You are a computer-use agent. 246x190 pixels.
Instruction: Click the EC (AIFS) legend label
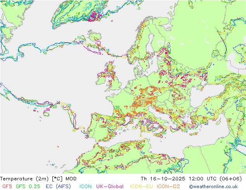(x=58, y=187)
